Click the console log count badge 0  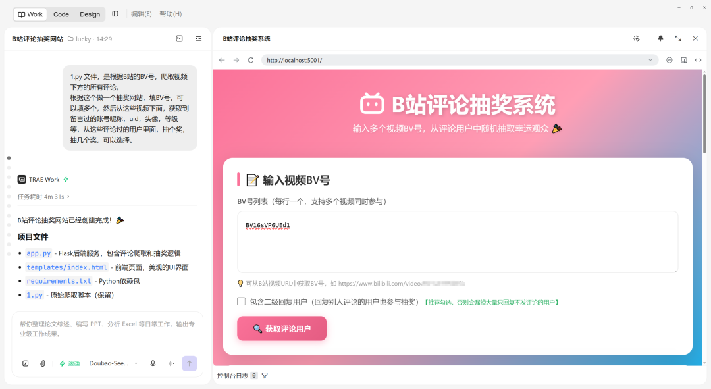tap(254, 375)
